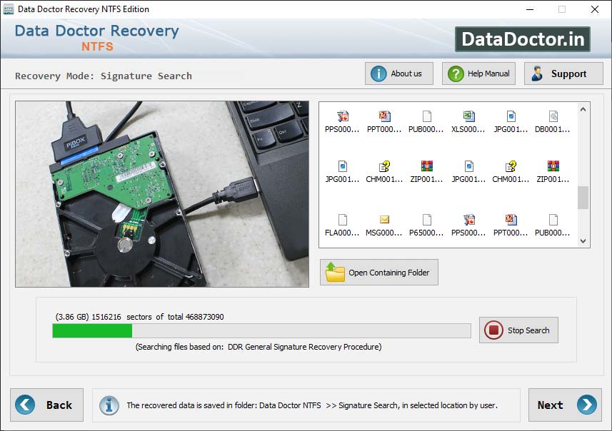Open the About us dialog
The image size is (612, 431).
398,73
